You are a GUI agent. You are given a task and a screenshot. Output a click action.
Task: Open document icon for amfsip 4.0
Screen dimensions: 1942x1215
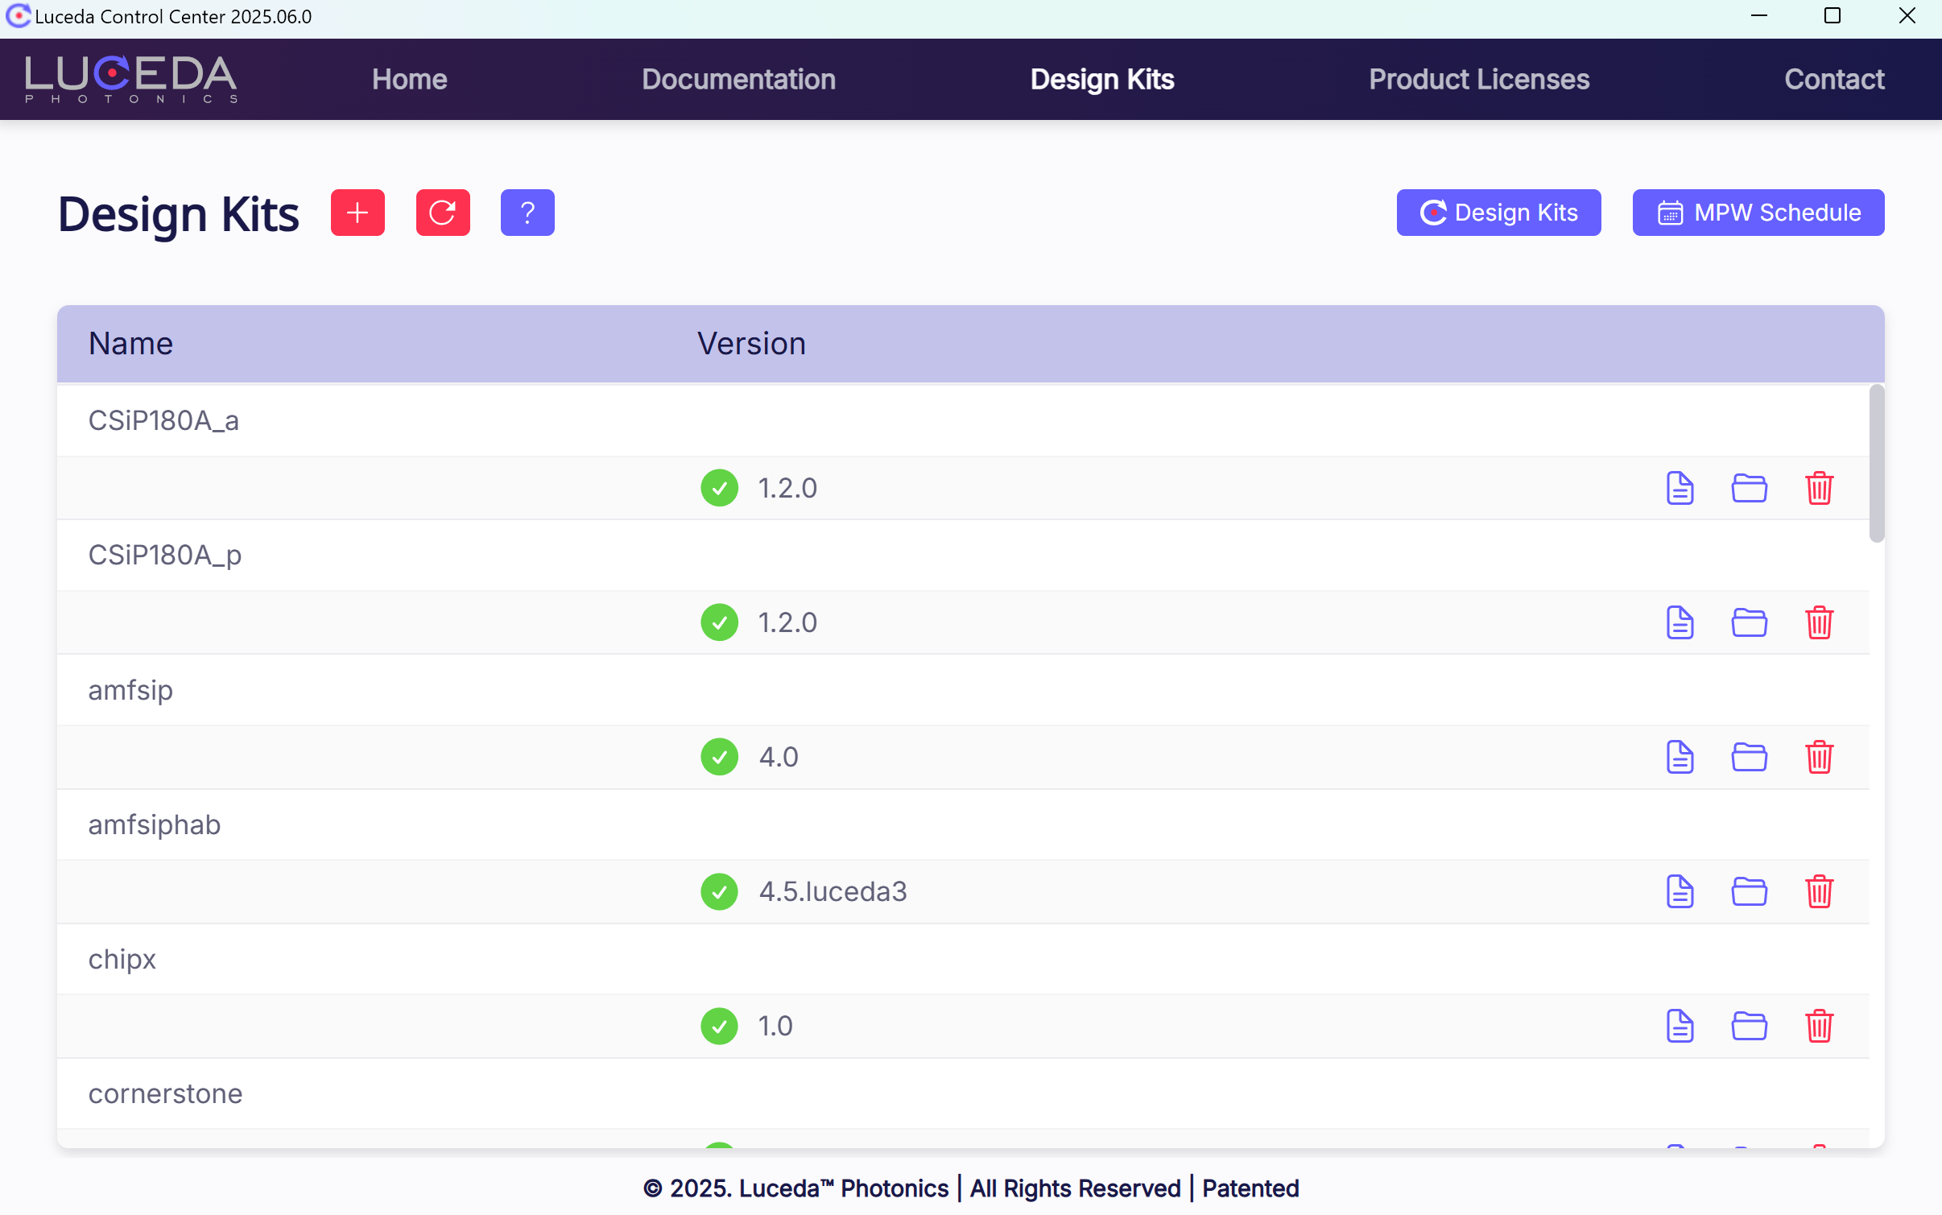pos(1680,757)
